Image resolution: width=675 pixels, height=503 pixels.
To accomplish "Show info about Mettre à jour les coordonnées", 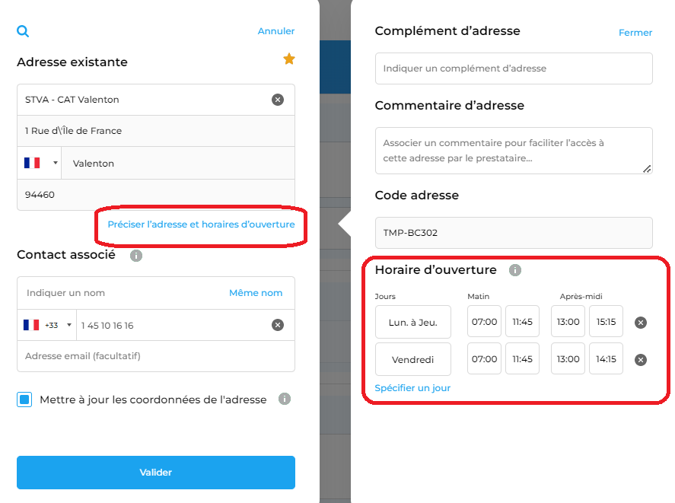I will 284,399.
